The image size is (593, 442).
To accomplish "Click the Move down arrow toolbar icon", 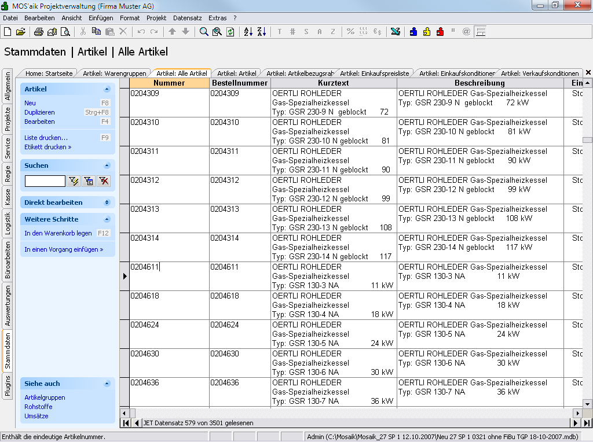I will [x=185, y=32].
